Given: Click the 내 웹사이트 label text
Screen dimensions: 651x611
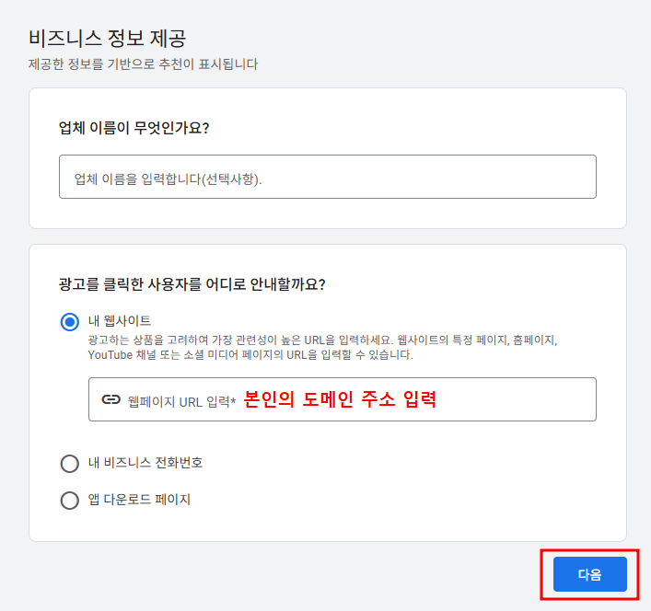Looking at the screenshot, I should [120, 320].
